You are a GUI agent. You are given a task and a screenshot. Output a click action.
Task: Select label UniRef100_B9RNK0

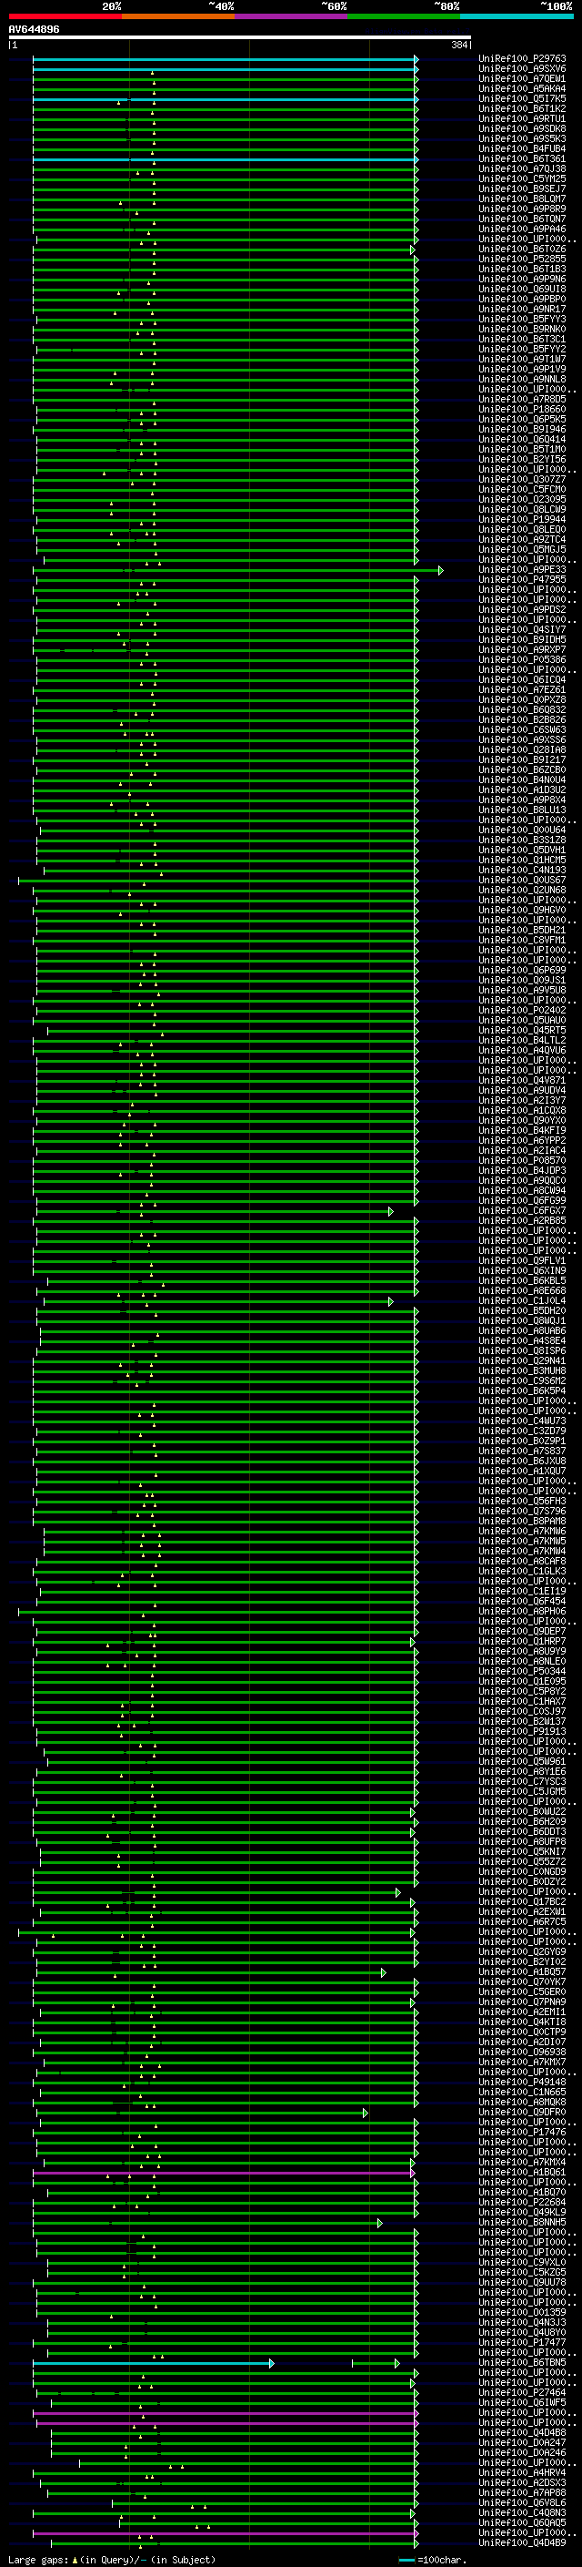522,330
